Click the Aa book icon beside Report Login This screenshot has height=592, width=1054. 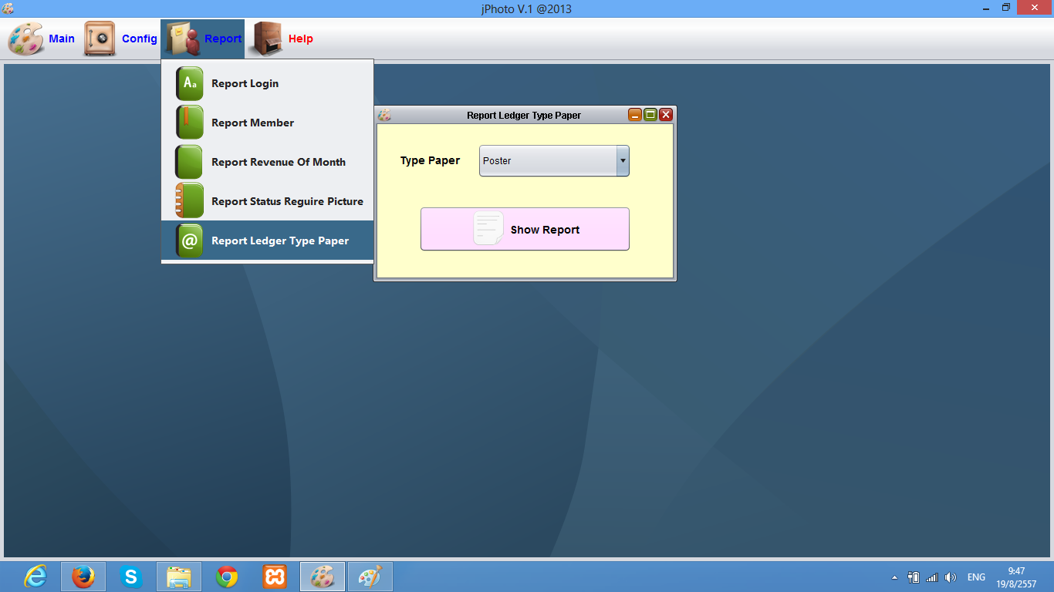(x=189, y=83)
